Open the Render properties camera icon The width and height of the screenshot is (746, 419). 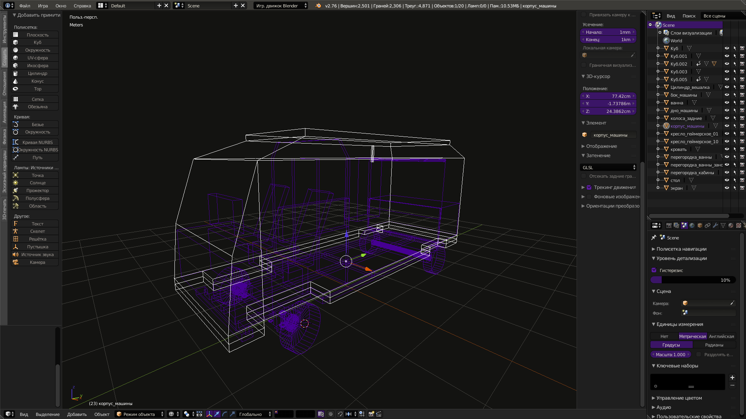pos(669,225)
